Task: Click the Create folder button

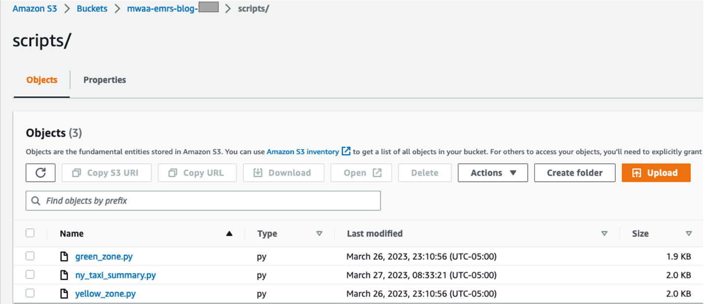Action: pos(574,173)
